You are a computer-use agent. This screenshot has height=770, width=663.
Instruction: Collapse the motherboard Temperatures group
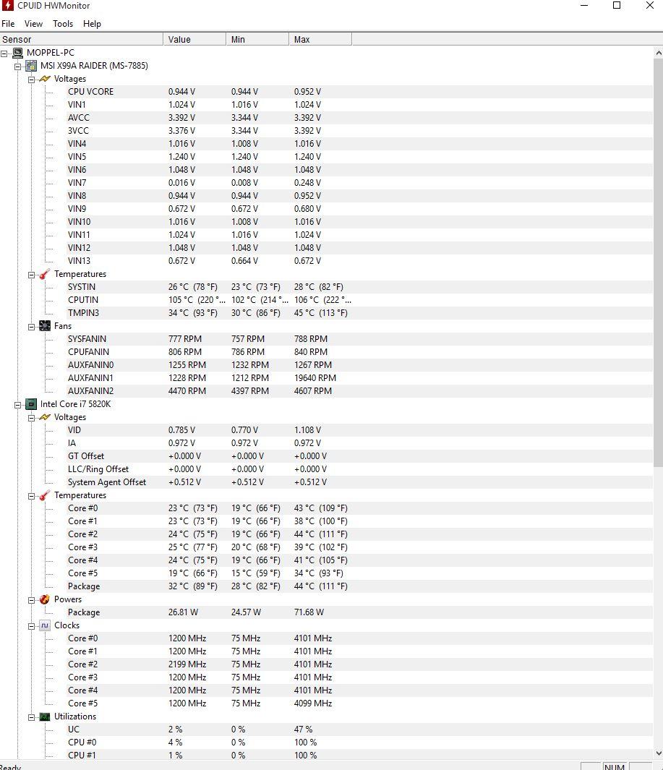pos(31,275)
